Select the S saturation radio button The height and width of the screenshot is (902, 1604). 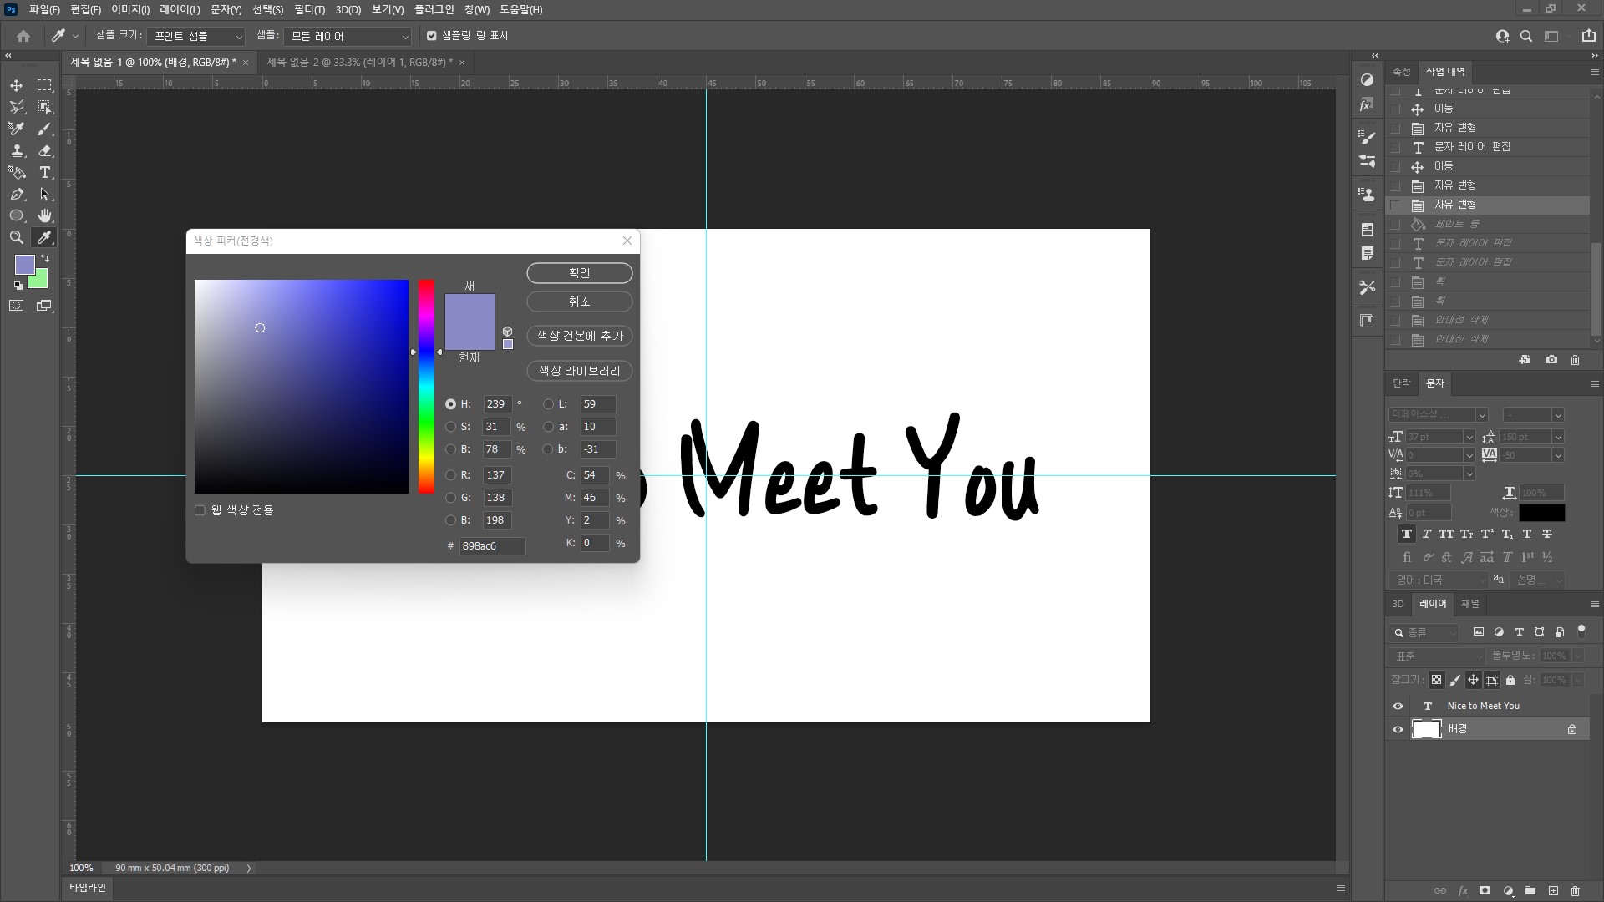[451, 427]
